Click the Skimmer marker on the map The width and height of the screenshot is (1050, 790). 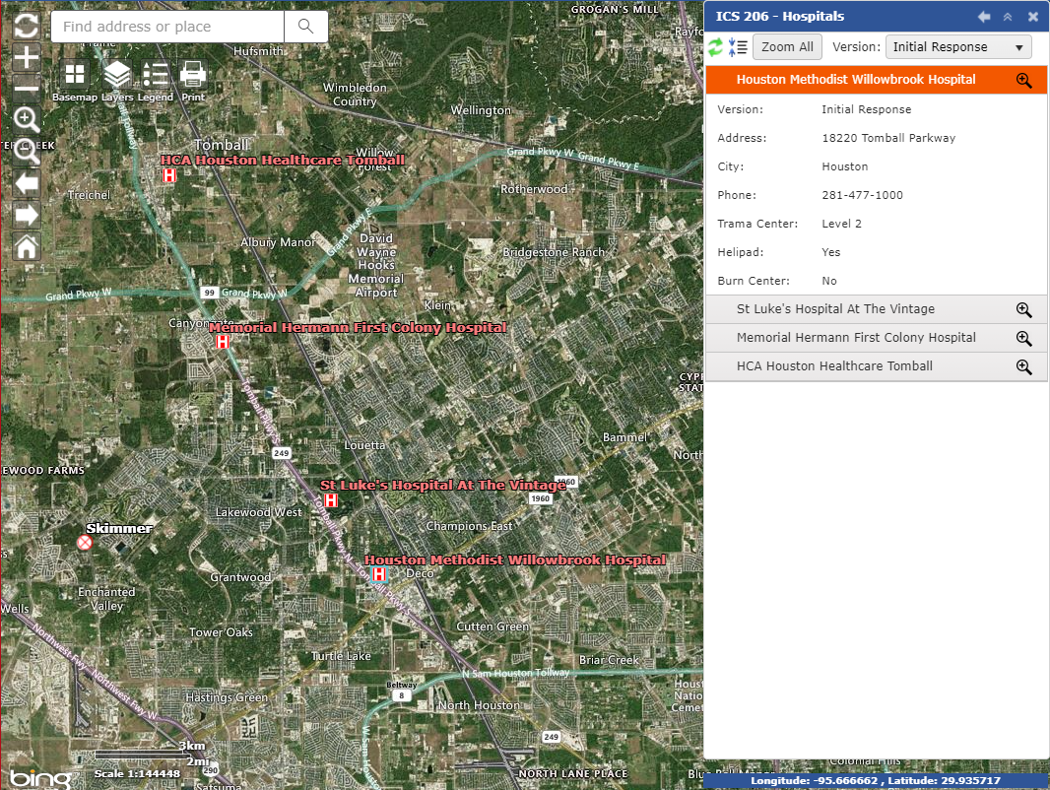point(85,543)
